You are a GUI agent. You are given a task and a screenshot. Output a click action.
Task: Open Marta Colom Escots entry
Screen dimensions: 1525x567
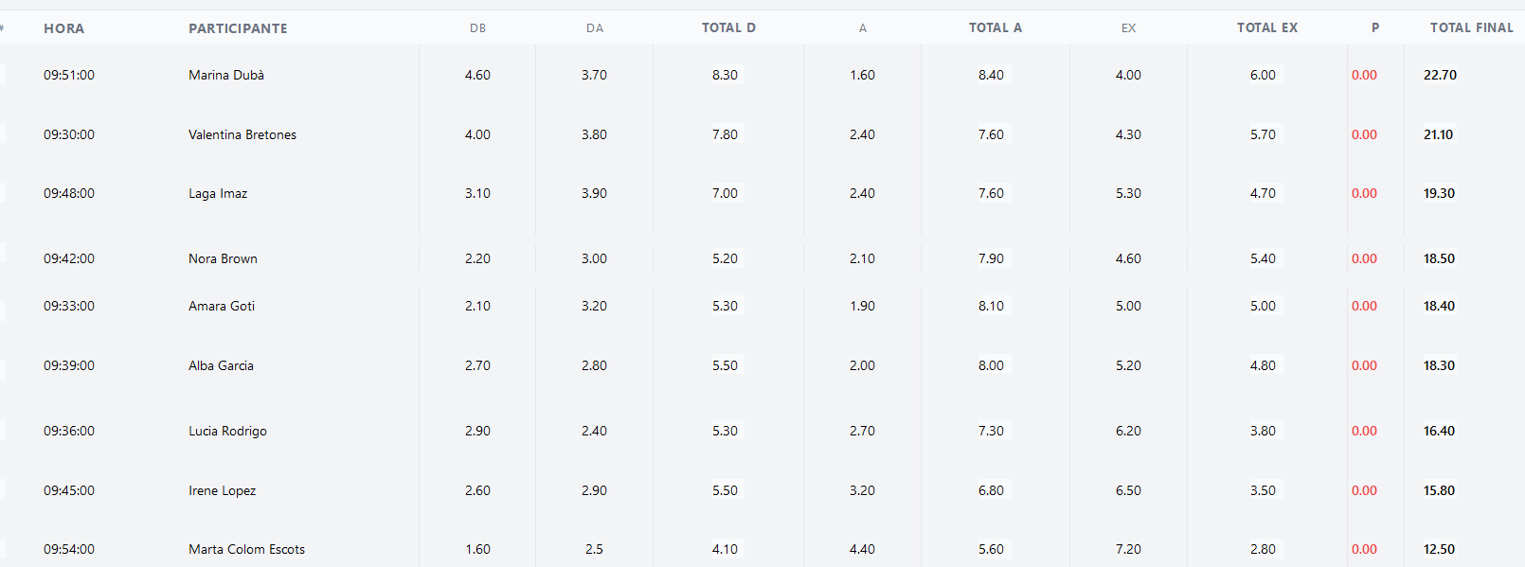coord(246,549)
